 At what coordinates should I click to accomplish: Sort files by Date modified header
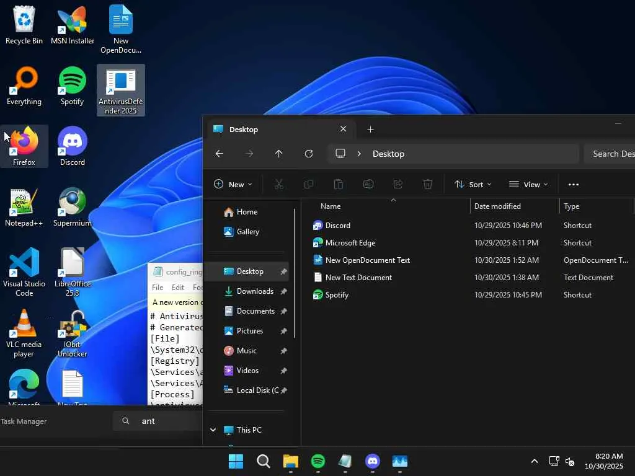(497, 206)
